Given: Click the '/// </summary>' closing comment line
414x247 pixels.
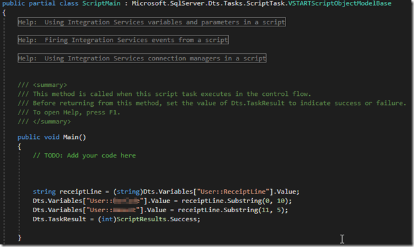Looking at the screenshot, I should click(44, 122).
